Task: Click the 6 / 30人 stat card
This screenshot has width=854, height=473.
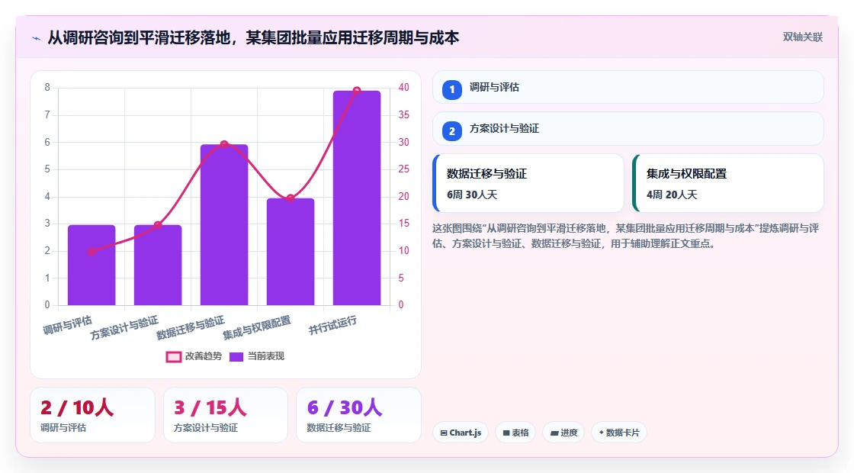Action: (x=358, y=415)
